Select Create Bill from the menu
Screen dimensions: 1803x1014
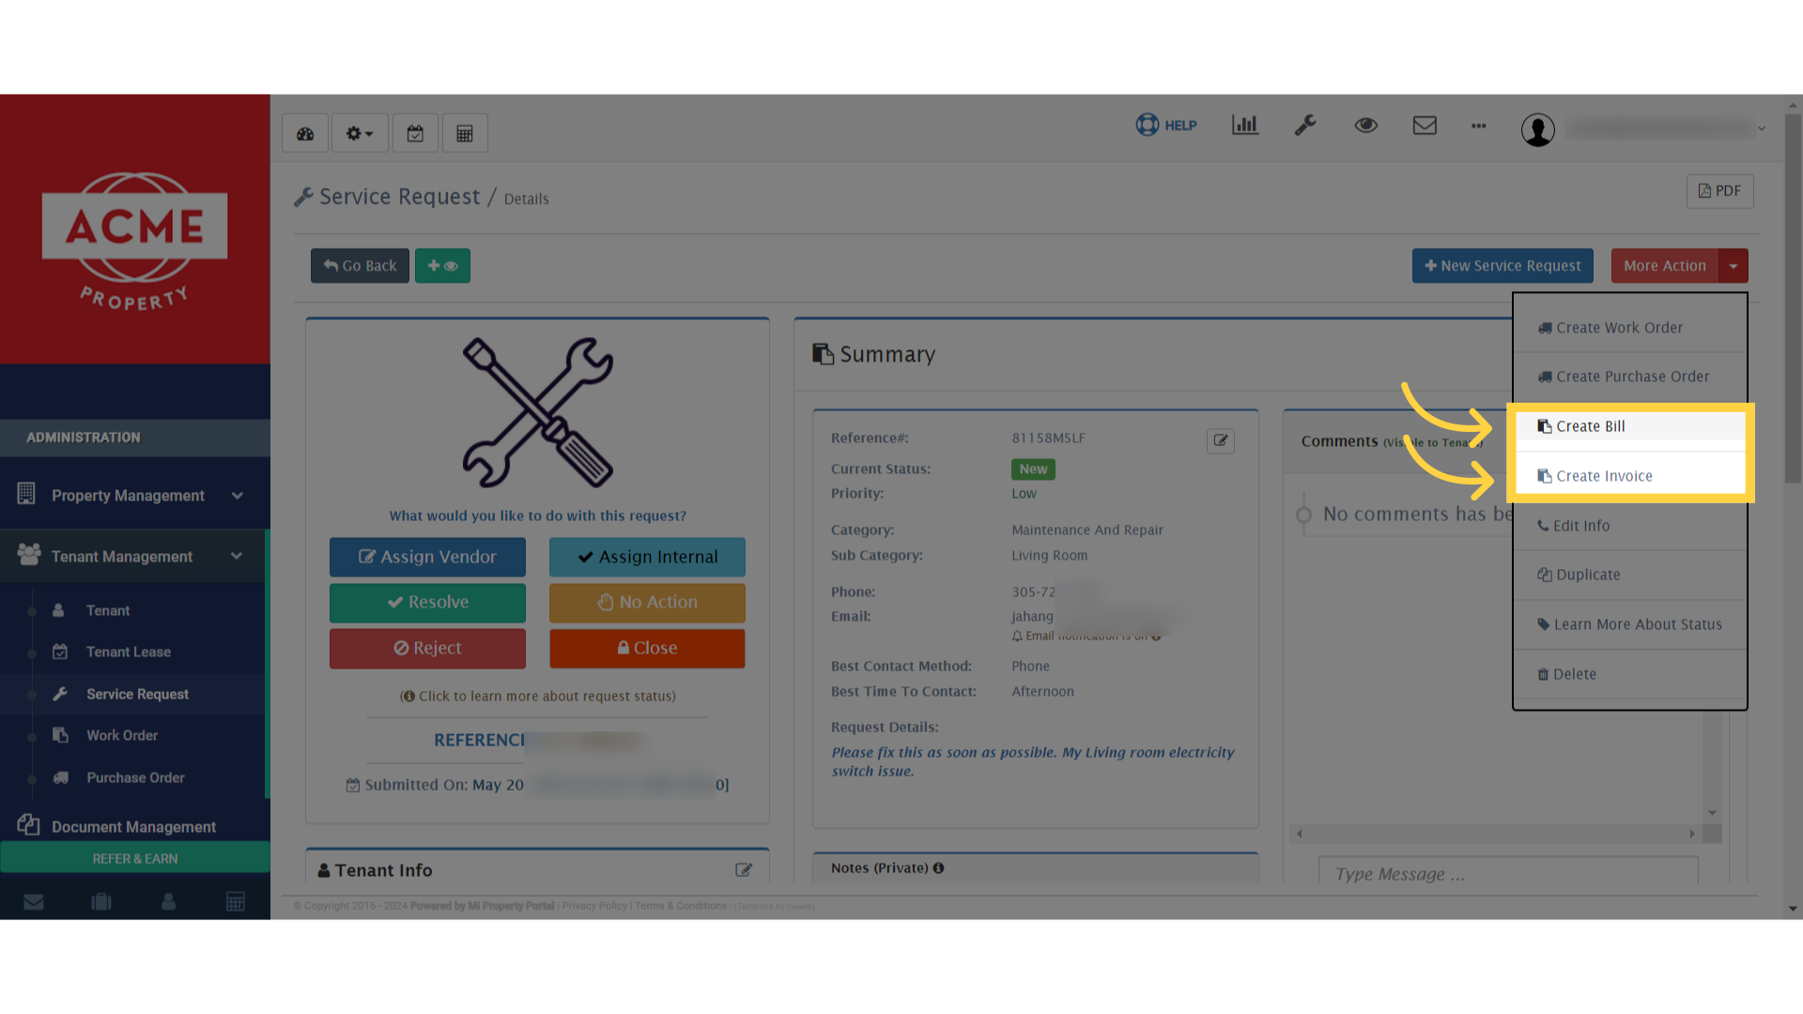pos(1590,426)
